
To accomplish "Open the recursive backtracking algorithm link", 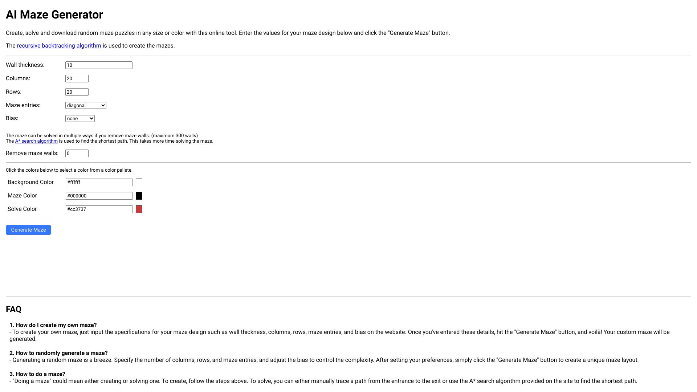I will (59, 46).
